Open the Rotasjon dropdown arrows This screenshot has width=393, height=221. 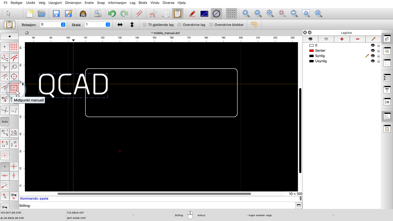pos(63,25)
